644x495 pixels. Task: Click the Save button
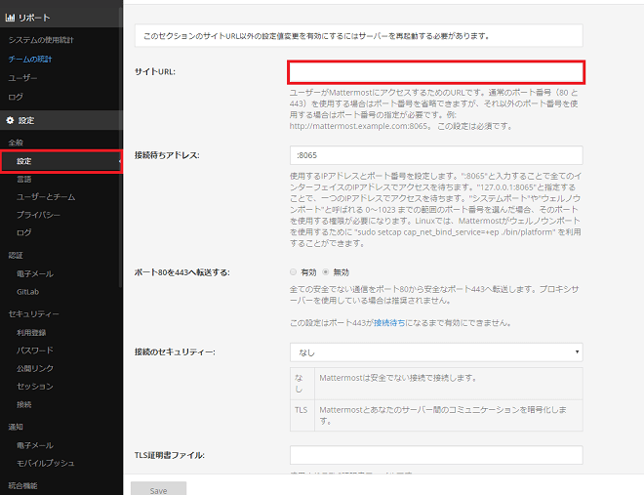tap(158, 489)
